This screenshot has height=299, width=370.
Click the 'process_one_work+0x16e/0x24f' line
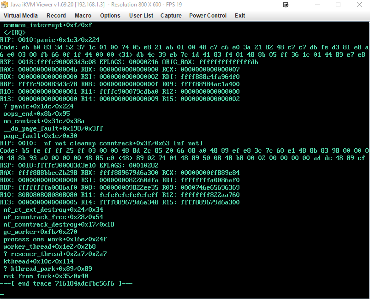click(55, 239)
